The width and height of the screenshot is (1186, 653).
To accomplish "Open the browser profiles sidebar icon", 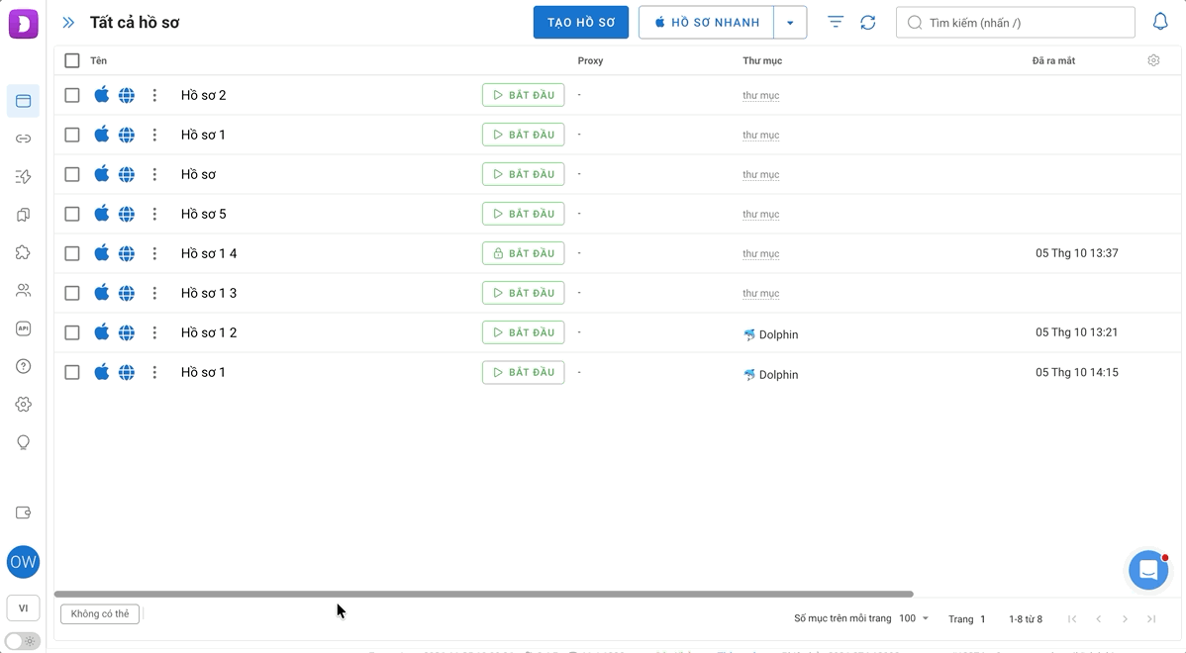I will pyautogui.click(x=24, y=101).
